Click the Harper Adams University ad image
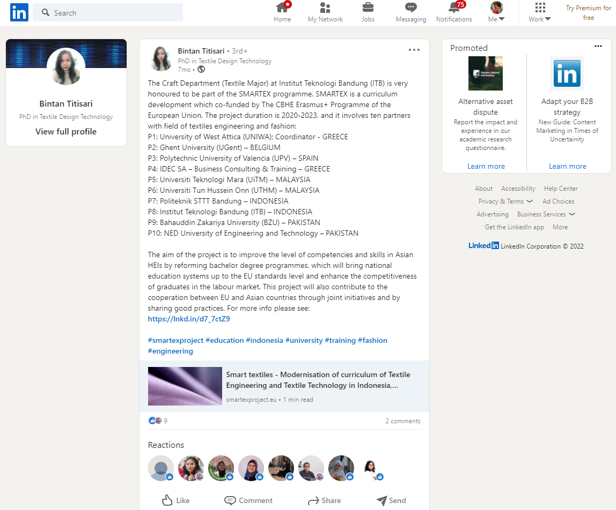 [x=486, y=73]
